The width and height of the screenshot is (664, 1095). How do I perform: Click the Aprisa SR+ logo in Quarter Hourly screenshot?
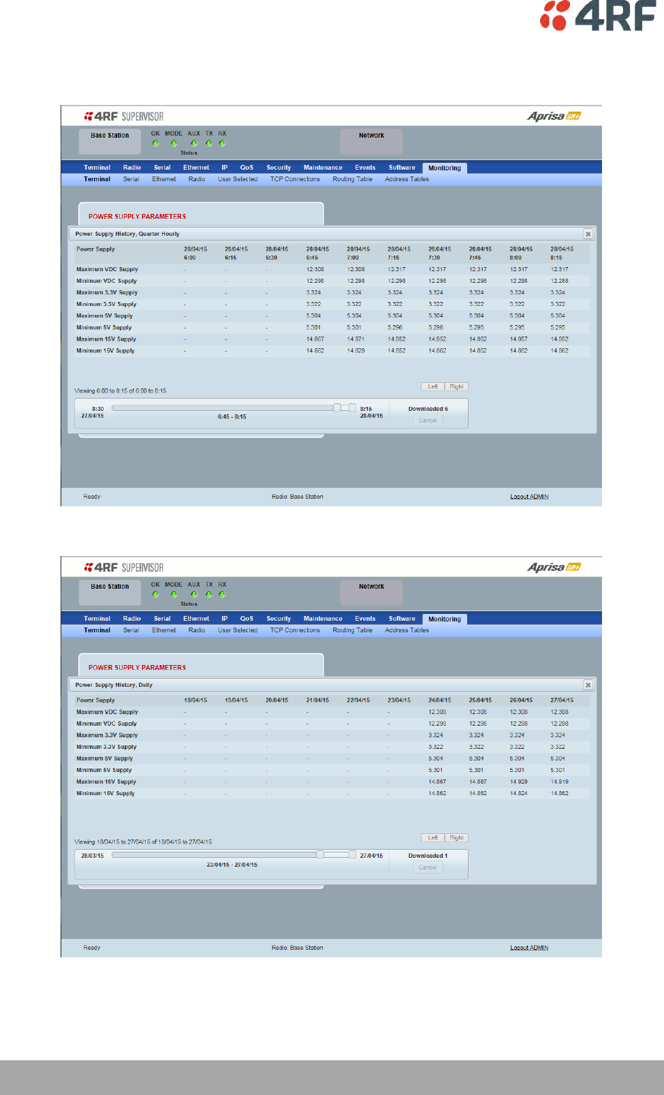[554, 117]
